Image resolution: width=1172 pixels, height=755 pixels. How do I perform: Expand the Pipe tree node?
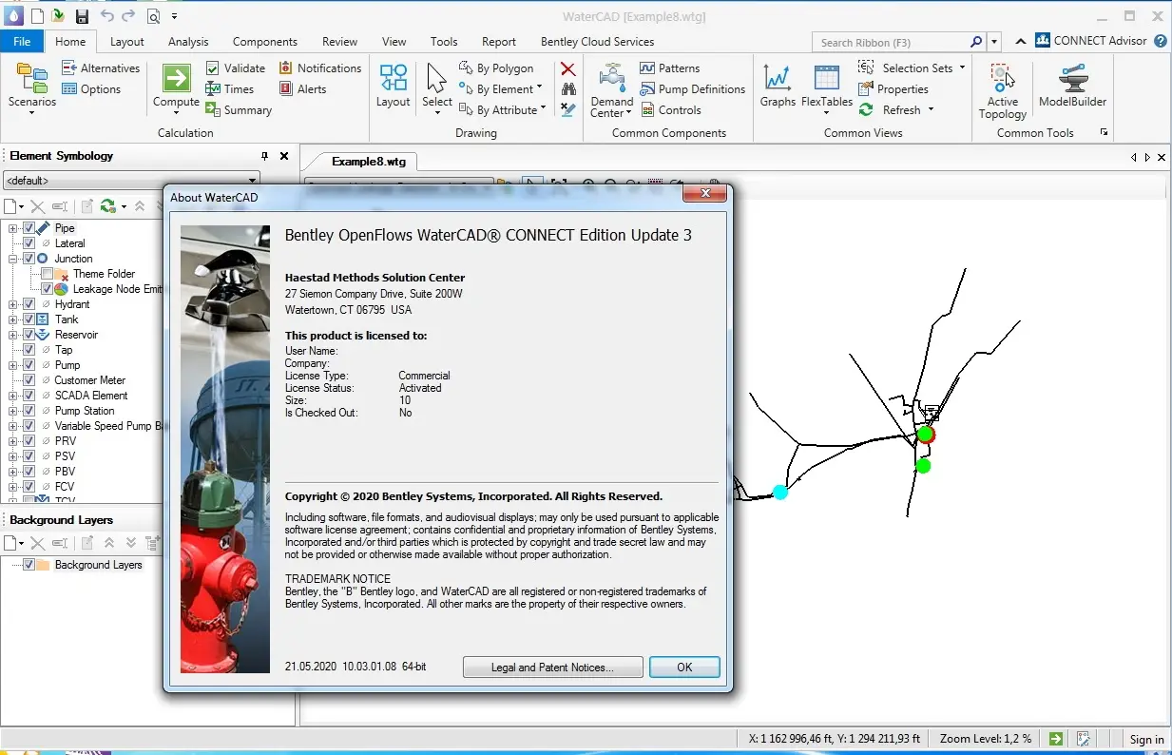coord(13,228)
